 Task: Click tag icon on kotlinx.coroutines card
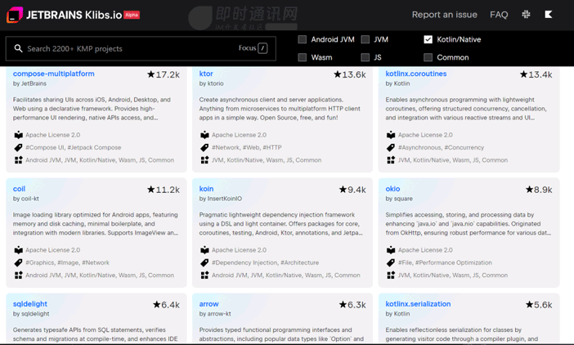tap(391, 147)
